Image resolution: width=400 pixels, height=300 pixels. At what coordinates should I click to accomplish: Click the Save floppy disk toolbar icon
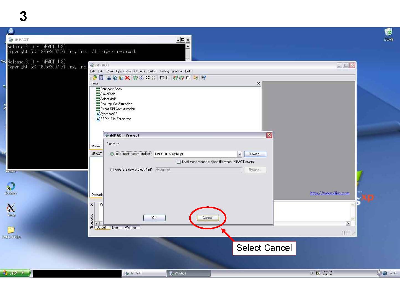pos(101,78)
